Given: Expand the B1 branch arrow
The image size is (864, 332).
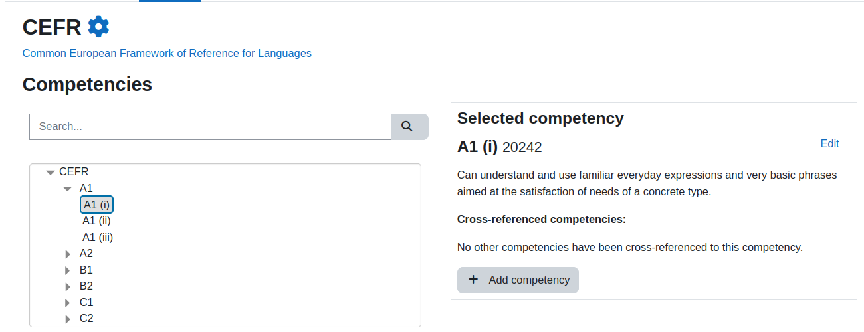Looking at the screenshot, I should [67, 270].
